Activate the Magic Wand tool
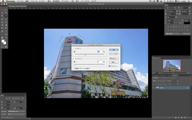This screenshot has width=192, height=120. click(6, 13)
